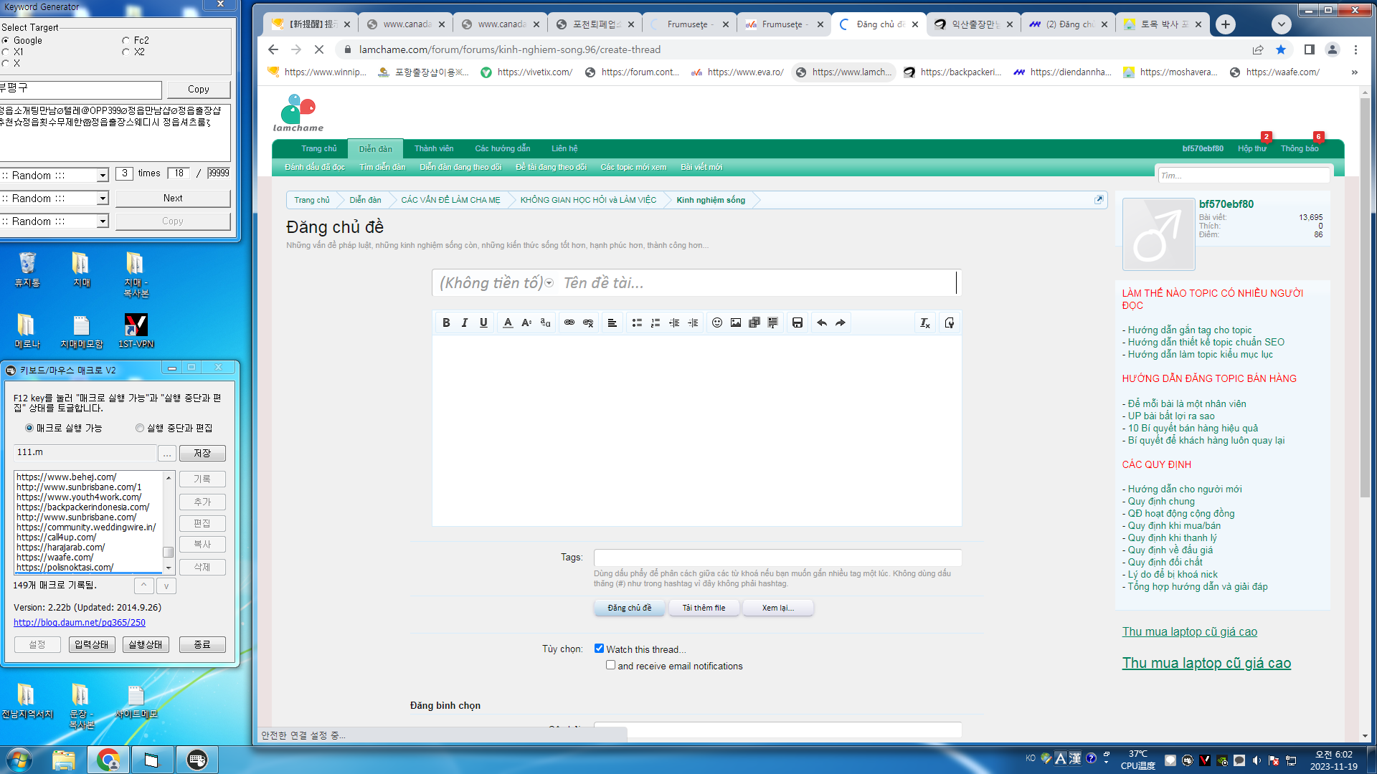Expand the first Random combo box

[102, 176]
